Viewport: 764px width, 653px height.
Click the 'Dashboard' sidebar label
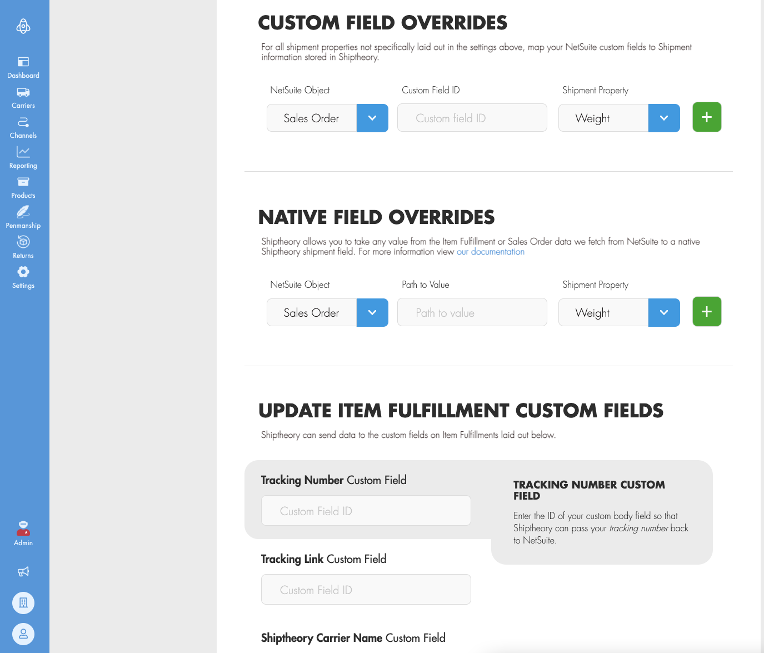pyautogui.click(x=23, y=76)
